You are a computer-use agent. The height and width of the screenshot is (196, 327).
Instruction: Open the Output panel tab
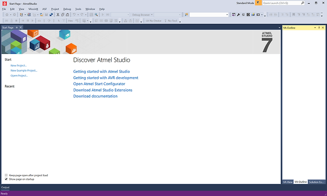tap(5, 187)
